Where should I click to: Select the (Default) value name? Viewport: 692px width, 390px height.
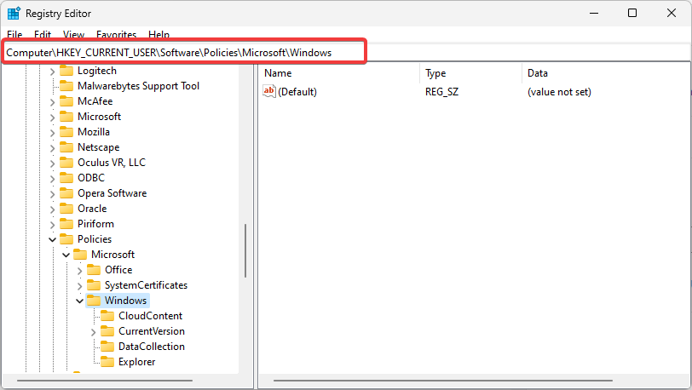(x=297, y=92)
